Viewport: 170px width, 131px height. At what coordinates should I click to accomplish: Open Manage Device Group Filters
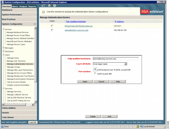18,35
